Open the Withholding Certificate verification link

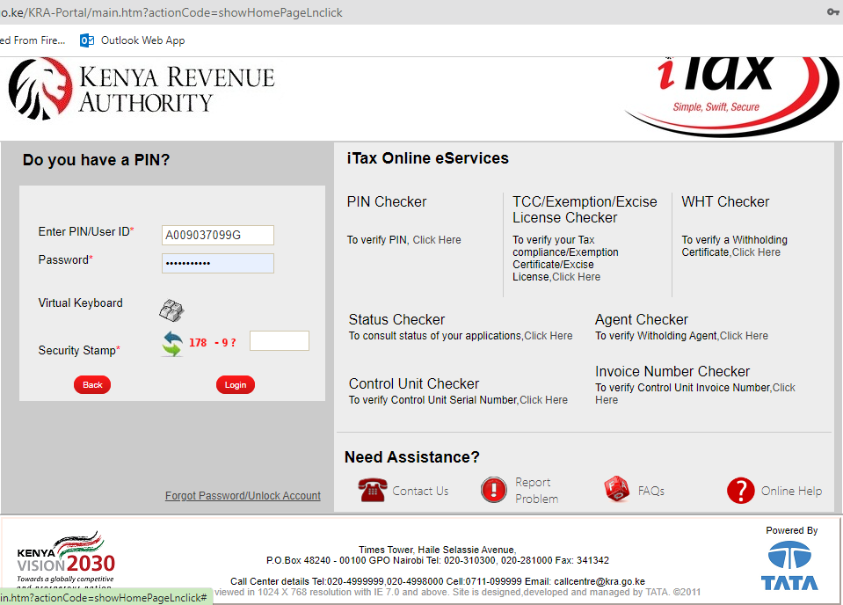[x=754, y=251]
